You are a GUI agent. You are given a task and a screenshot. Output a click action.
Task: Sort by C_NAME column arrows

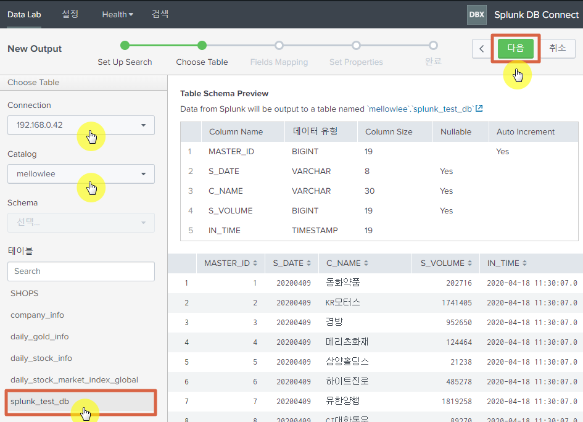[366, 263]
